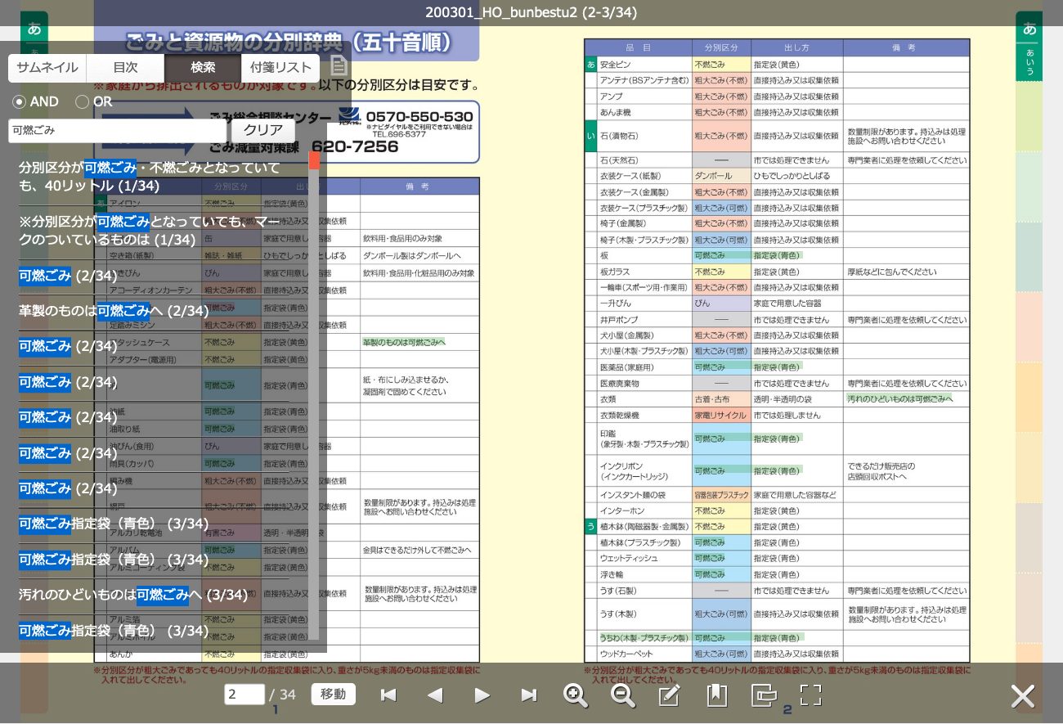Click the インクリボン(インクカートリッジ) cell
This screenshot has height=724, width=1063.
pos(644,471)
